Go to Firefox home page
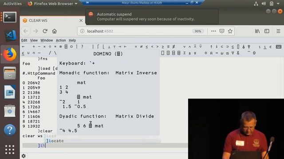 pos(54,31)
